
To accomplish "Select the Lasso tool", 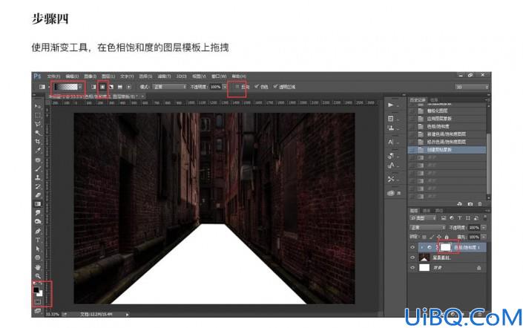I will 38,124.
